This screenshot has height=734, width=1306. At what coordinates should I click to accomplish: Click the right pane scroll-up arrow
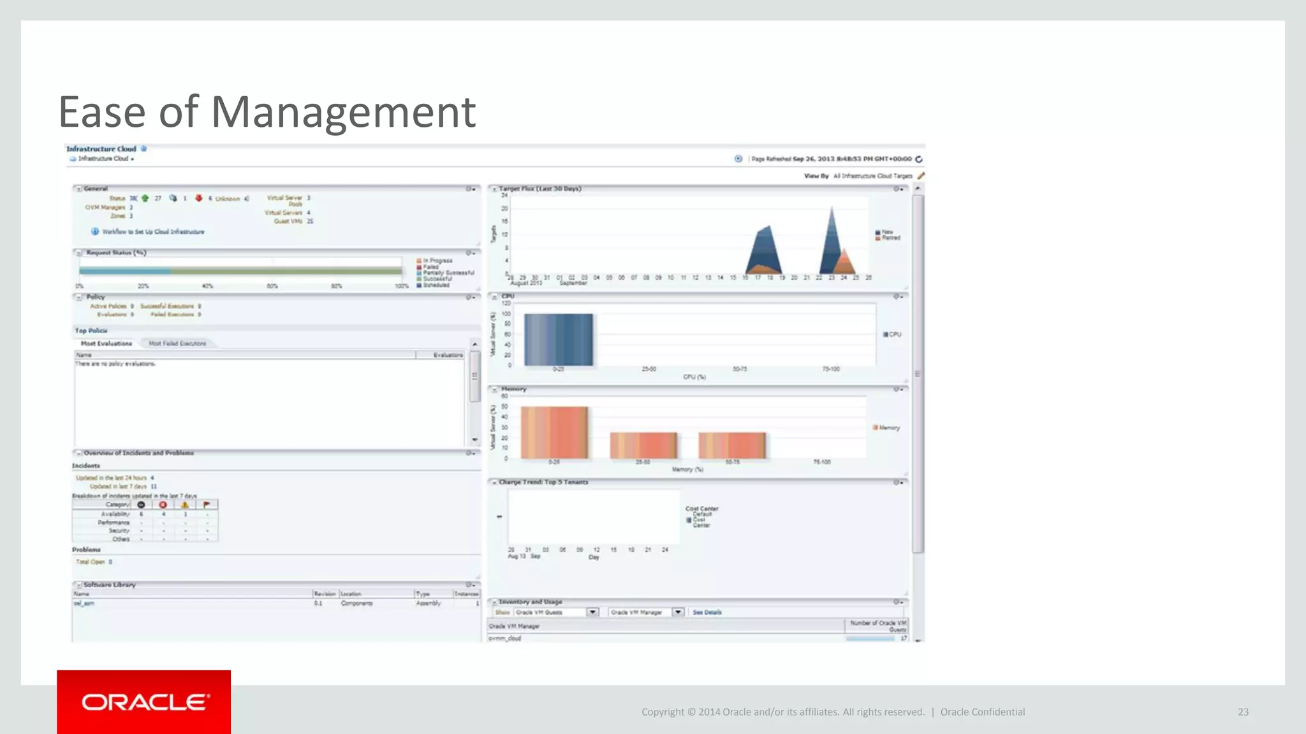click(x=918, y=189)
